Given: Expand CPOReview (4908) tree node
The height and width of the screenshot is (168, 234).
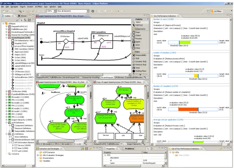Looking at the screenshot, I should (x=7, y=92).
